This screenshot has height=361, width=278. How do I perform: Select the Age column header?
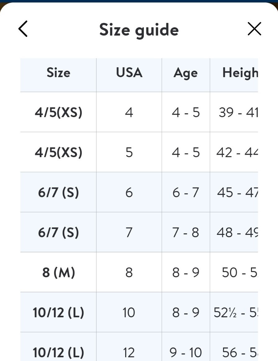pos(186,73)
